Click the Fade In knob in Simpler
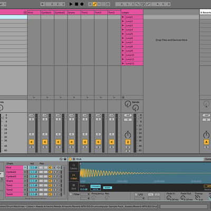Viewport: 211px width, 211px height. 169,198
